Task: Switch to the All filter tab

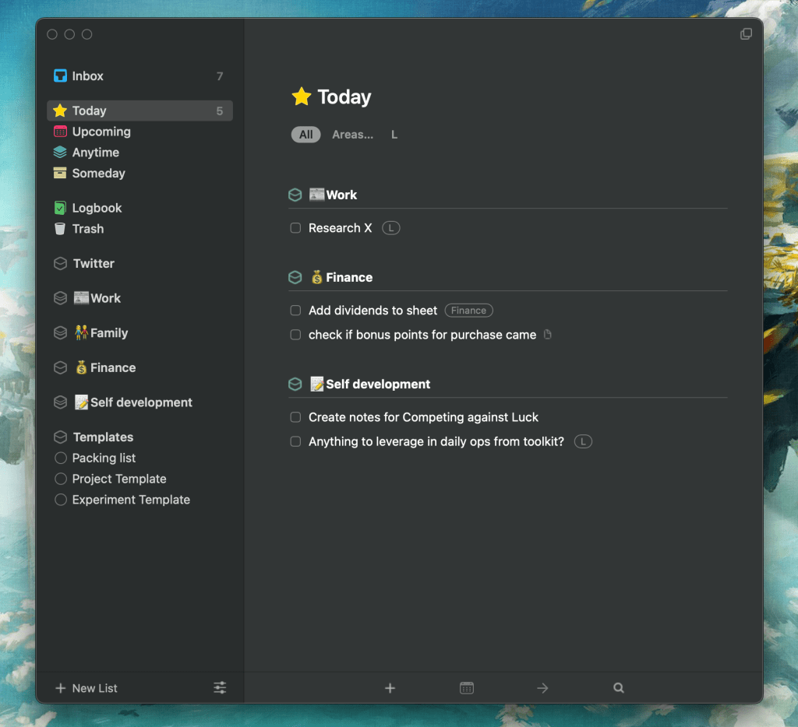Action: point(305,135)
